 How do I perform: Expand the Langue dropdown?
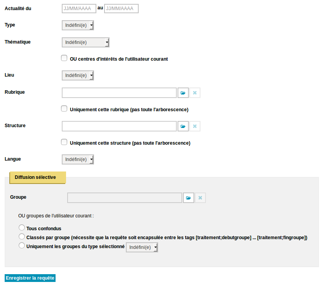coord(78,159)
